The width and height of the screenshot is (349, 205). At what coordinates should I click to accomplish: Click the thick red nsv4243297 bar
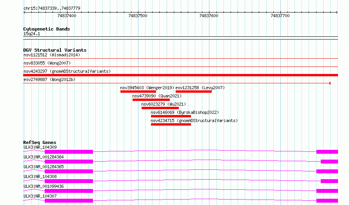click(180, 75)
